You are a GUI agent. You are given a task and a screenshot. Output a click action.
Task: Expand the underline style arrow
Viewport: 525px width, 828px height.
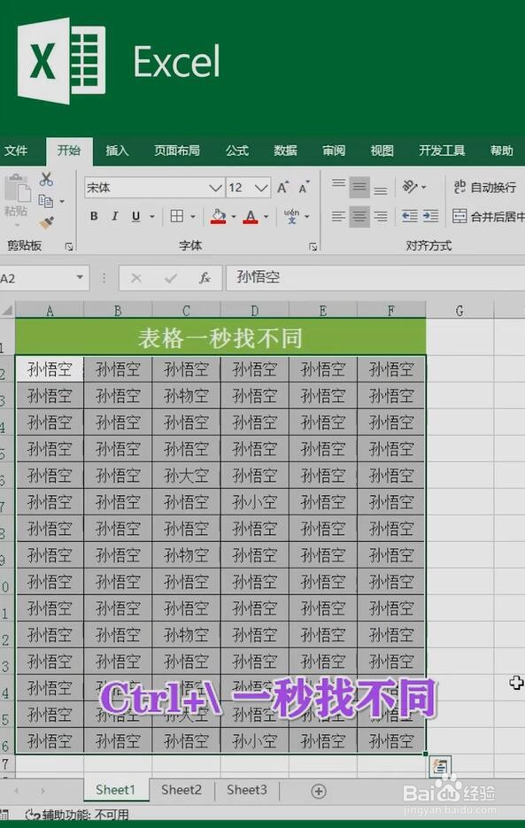(x=152, y=216)
